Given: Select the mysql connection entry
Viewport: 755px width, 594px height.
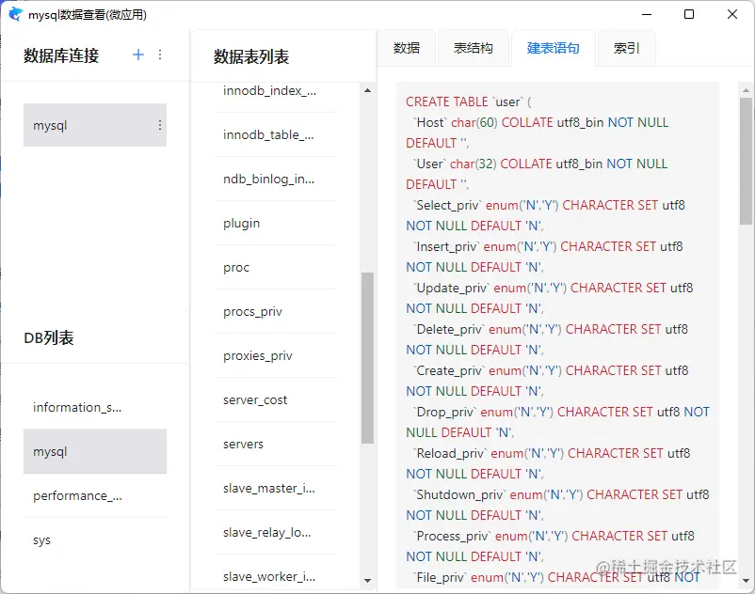Looking at the screenshot, I should [95, 125].
